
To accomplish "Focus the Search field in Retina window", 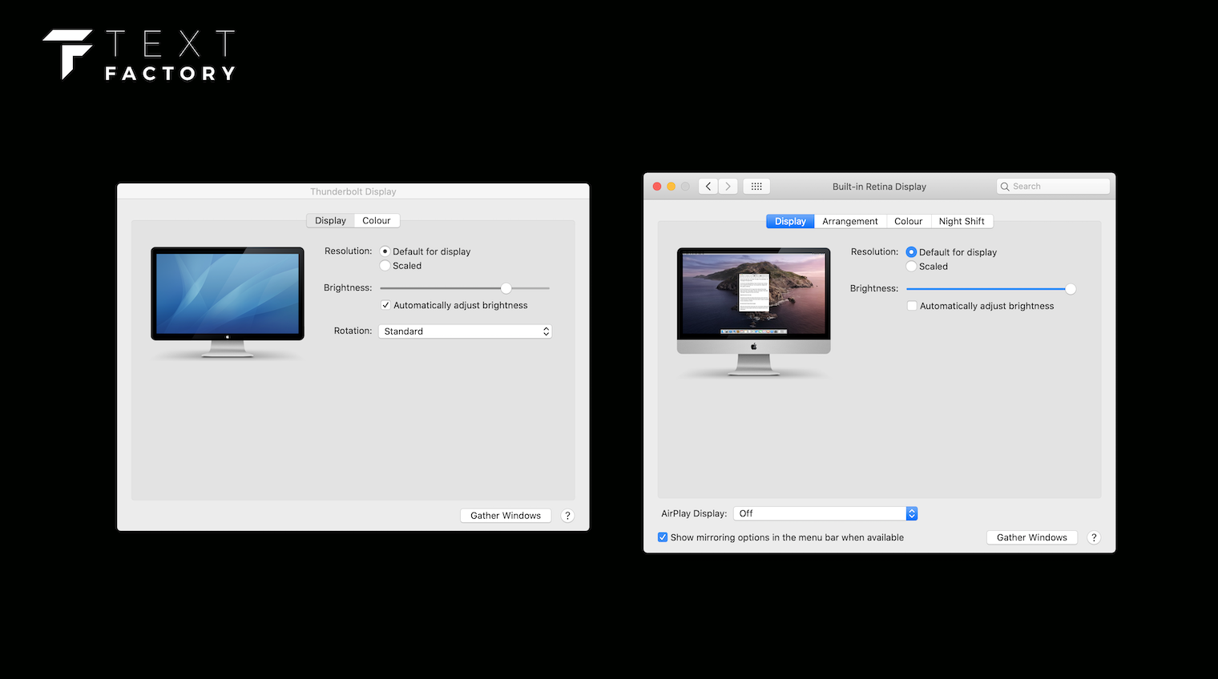I will tap(1053, 187).
